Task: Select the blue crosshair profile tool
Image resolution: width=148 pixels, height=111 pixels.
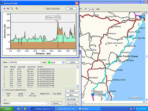Action: 8,9
